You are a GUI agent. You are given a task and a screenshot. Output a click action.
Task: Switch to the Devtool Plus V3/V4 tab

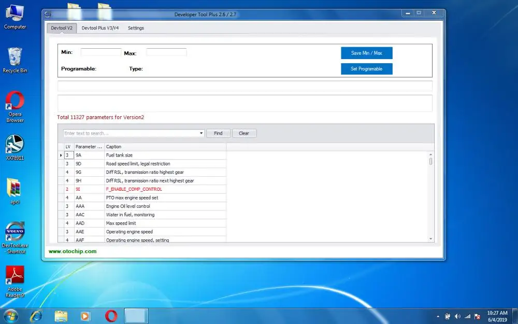coord(100,28)
